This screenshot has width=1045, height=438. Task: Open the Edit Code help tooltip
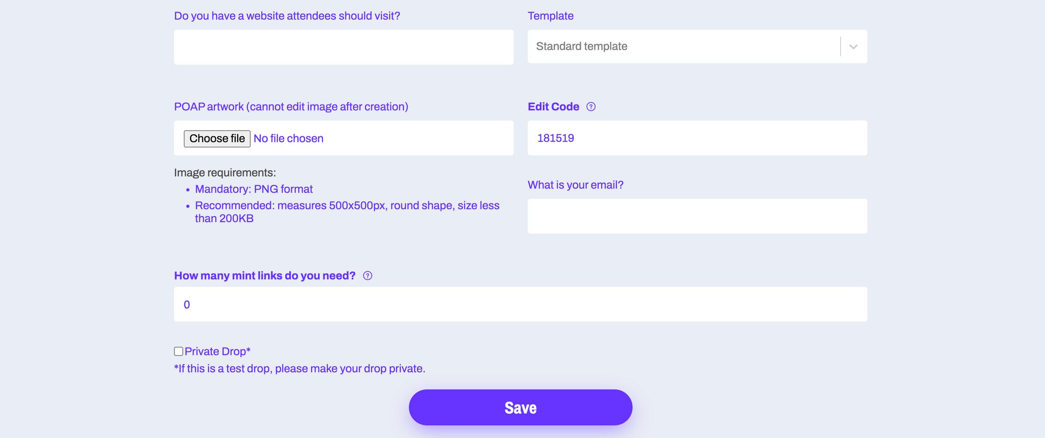[x=590, y=106]
